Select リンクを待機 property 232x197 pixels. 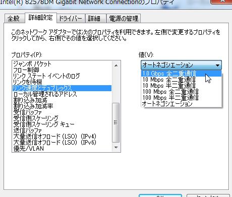[x=62, y=82]
